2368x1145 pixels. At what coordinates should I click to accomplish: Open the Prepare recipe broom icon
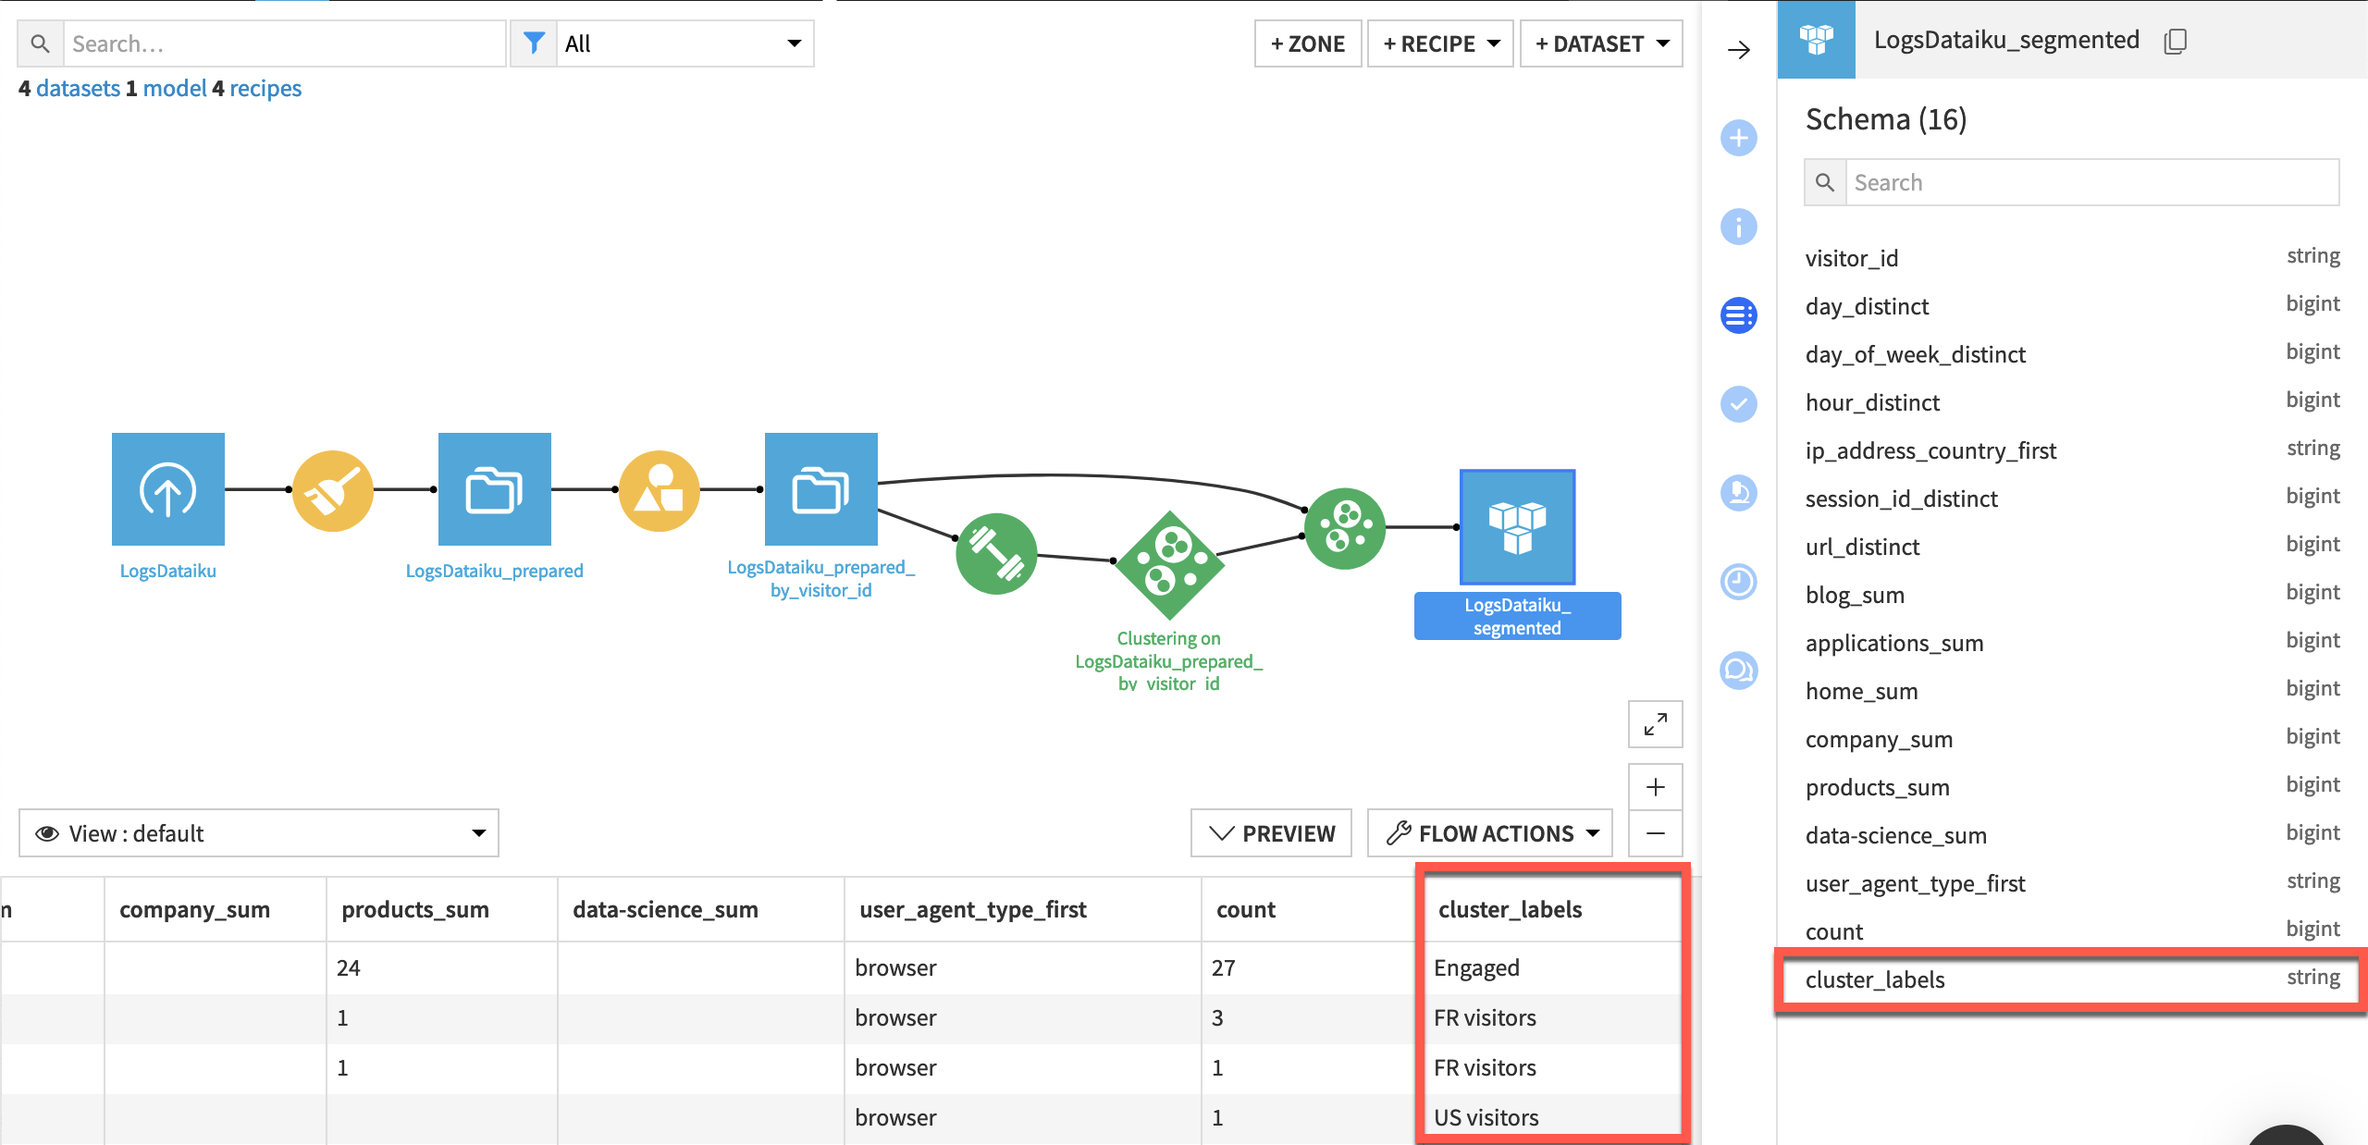click(331, 489)
